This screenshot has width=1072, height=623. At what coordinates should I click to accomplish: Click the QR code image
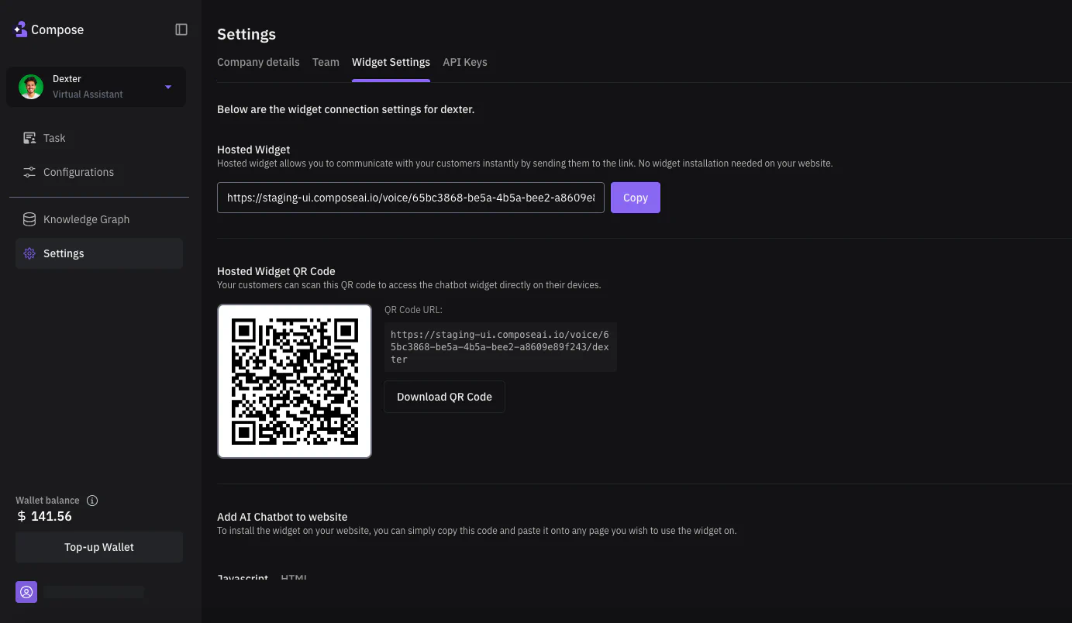[295, 381]
